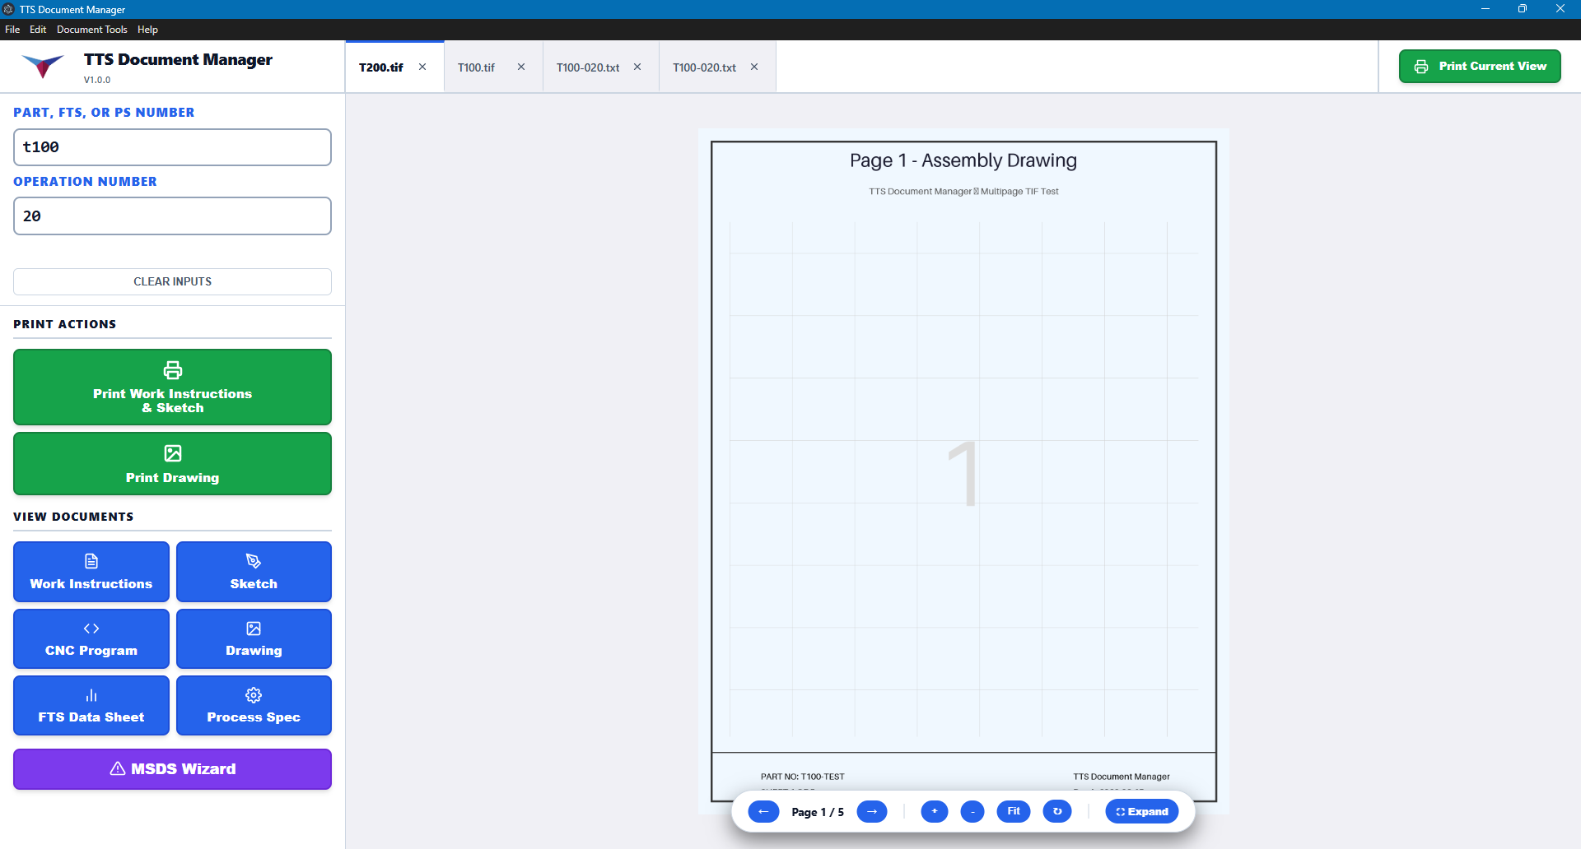This screenshot has height=849, width=1581.
Task: Open the Document Tools menu
Action: (91, 30)
